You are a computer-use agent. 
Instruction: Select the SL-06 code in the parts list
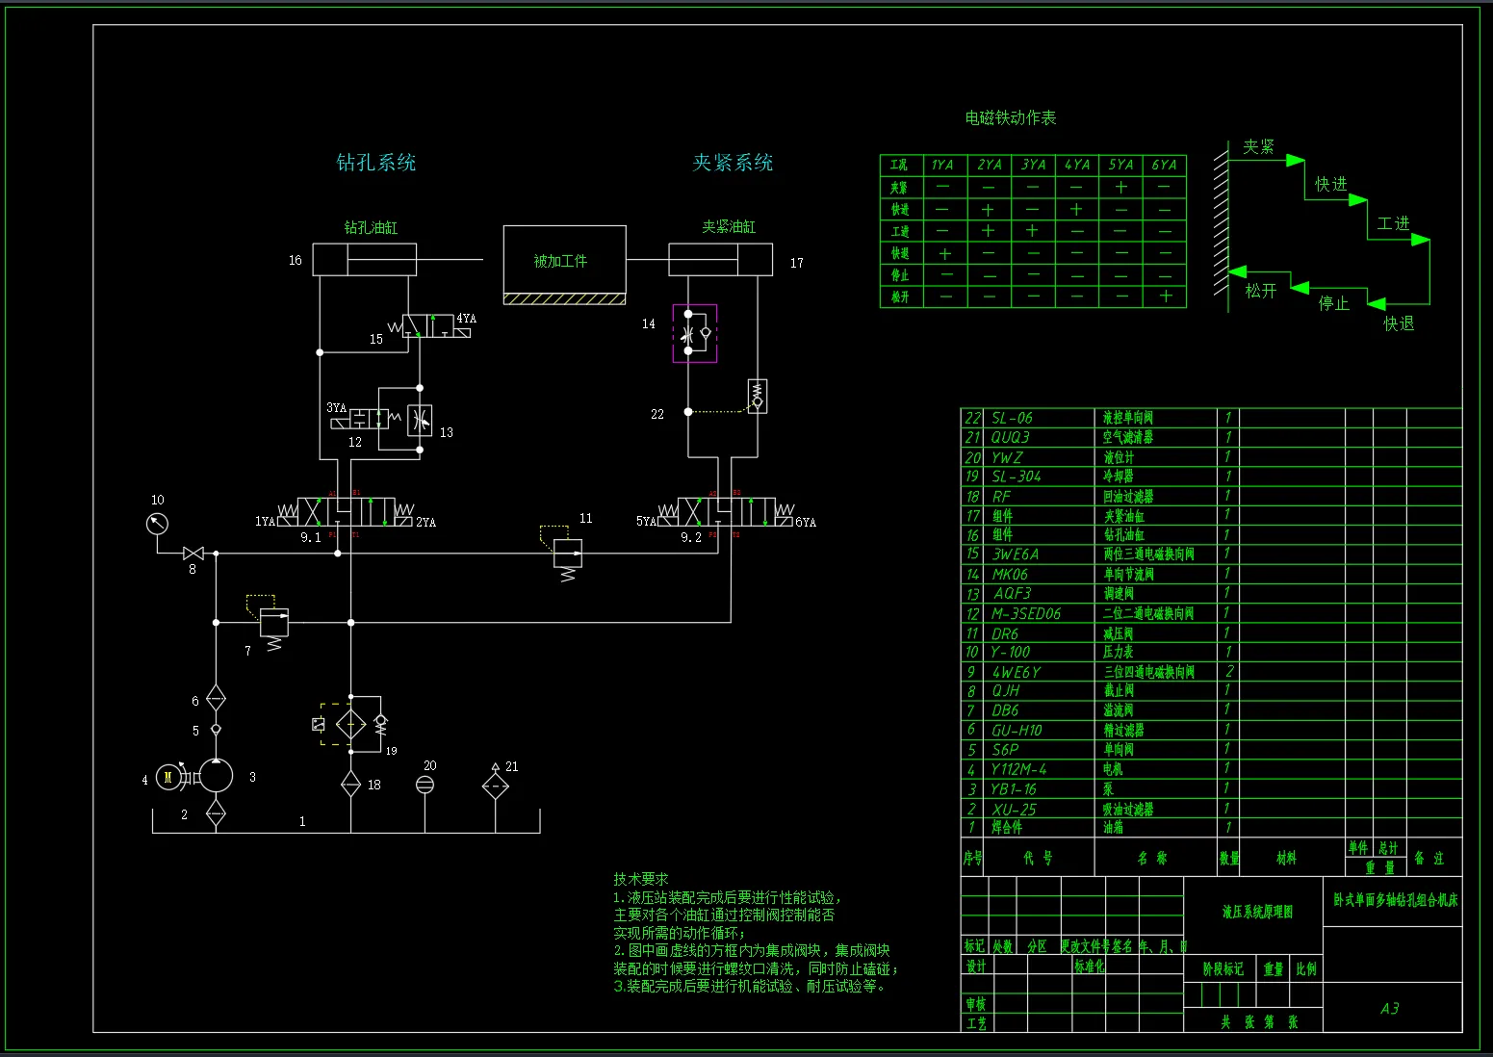(x=1012, y=418)
